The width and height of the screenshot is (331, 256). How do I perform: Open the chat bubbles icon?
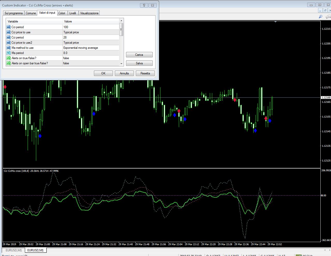point(328,17)
